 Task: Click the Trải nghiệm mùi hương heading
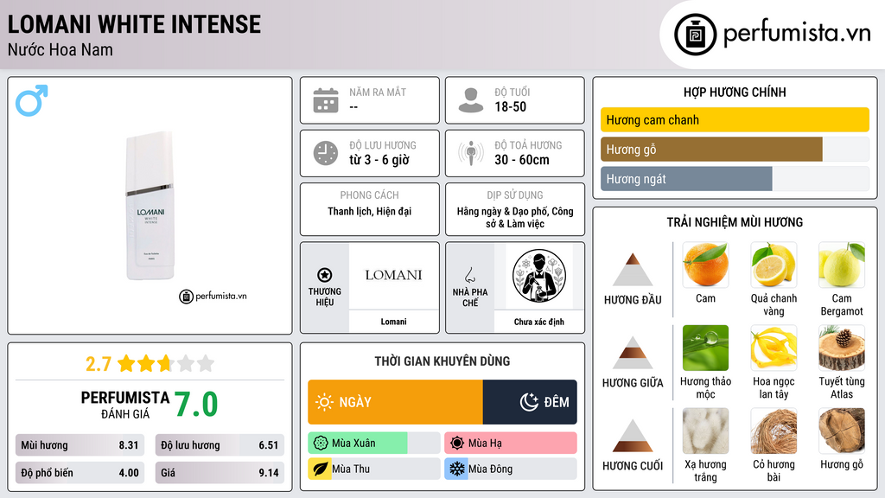[735, 222]
